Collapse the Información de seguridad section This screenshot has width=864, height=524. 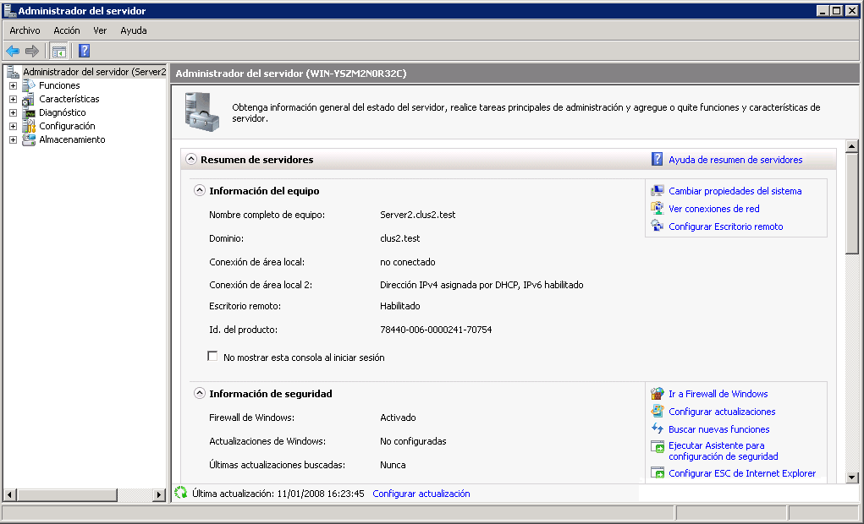[200, 393]
